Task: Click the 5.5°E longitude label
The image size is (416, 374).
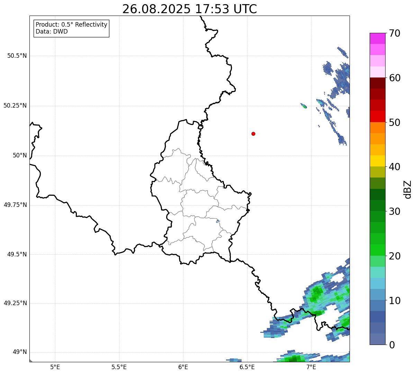Action: (x=119, y=367)
